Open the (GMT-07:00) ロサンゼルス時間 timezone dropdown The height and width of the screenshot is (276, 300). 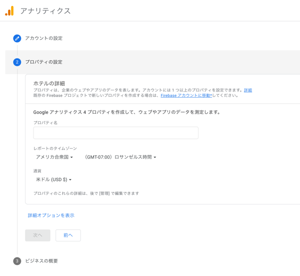tap(120, 157)
